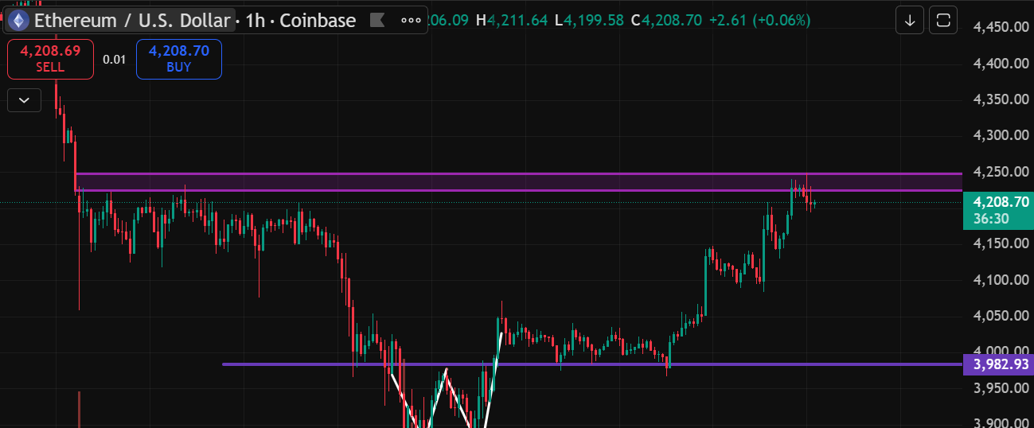Click the purple 3,982.93 price label
This screenshot has width=1034, height=428.
click(999, 364)
